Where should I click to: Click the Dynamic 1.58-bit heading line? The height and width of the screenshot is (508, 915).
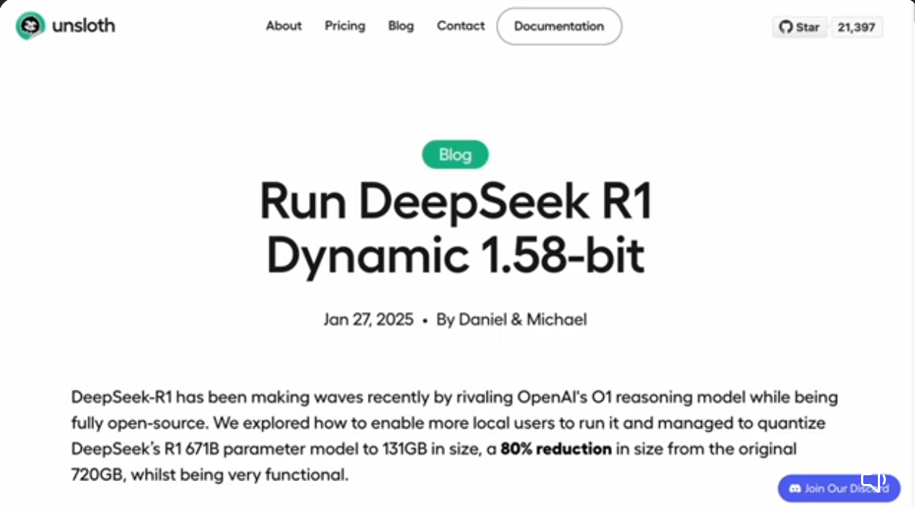[455, 256]
